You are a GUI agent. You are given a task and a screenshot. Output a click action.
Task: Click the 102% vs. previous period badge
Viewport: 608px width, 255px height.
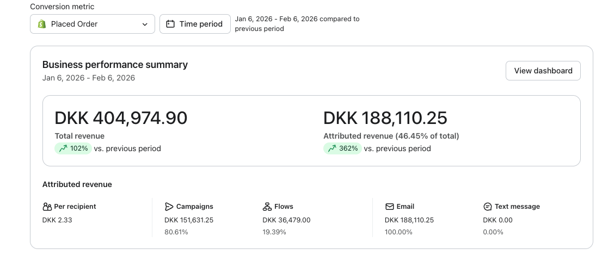pos(73,148)
